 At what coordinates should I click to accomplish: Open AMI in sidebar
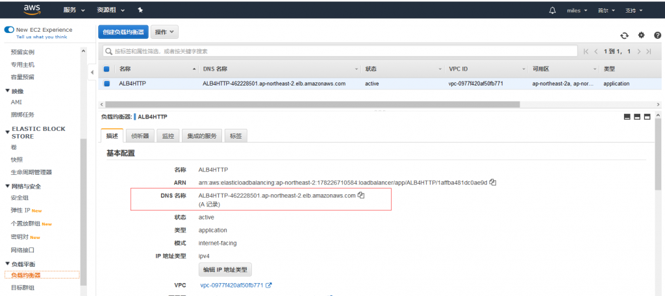16,102
